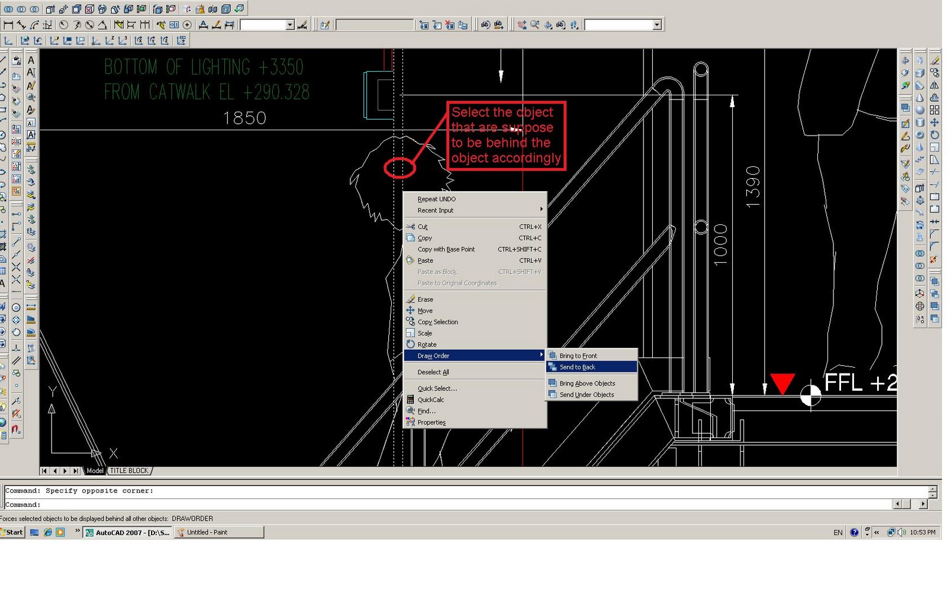The width and height of the screenshot is (947, 592).
Task: Click the Apply UCS icon
Action: point(181,41)
